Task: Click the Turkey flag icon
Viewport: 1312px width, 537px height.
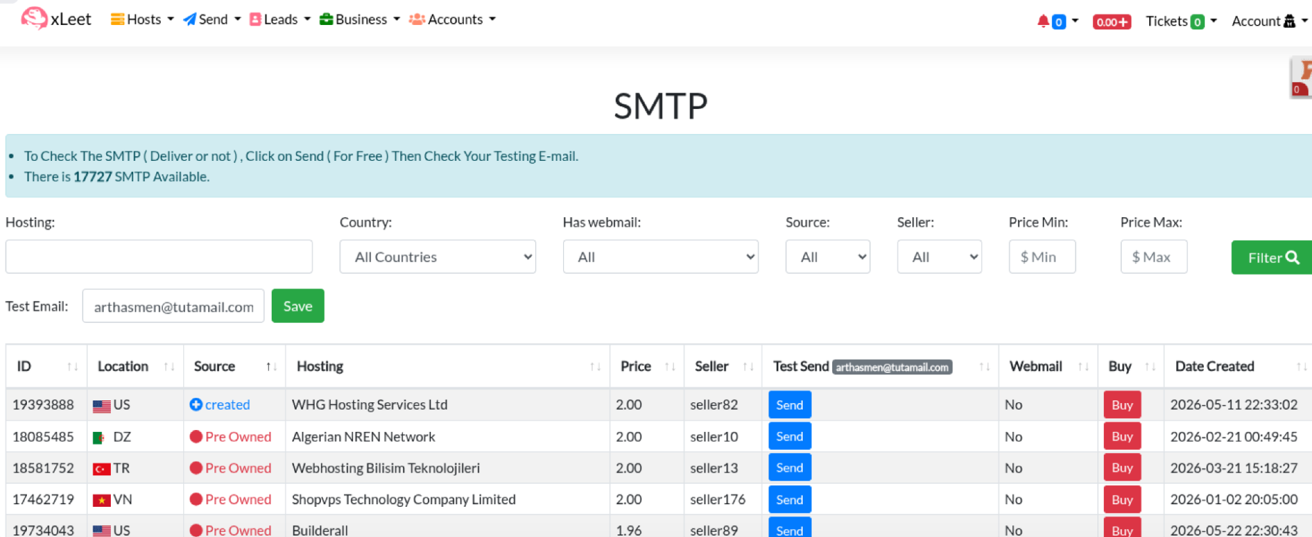Action: click(102, 469)
